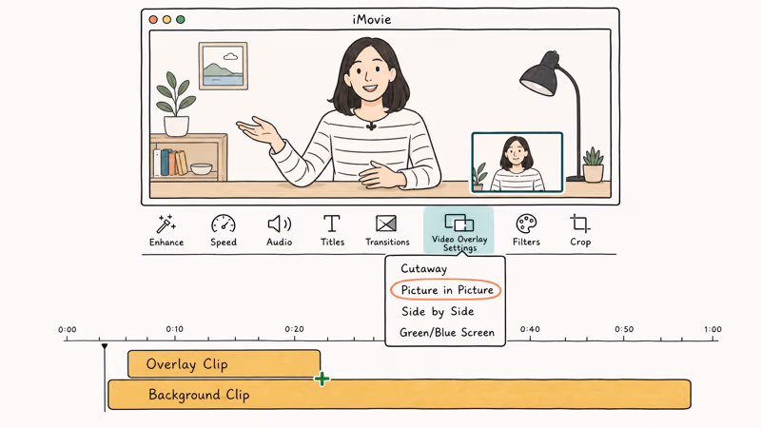The width and height of the screenshot is (761, 428).
Task: Click the 0:50 mark on ruler
Action: tap(624, 329)
